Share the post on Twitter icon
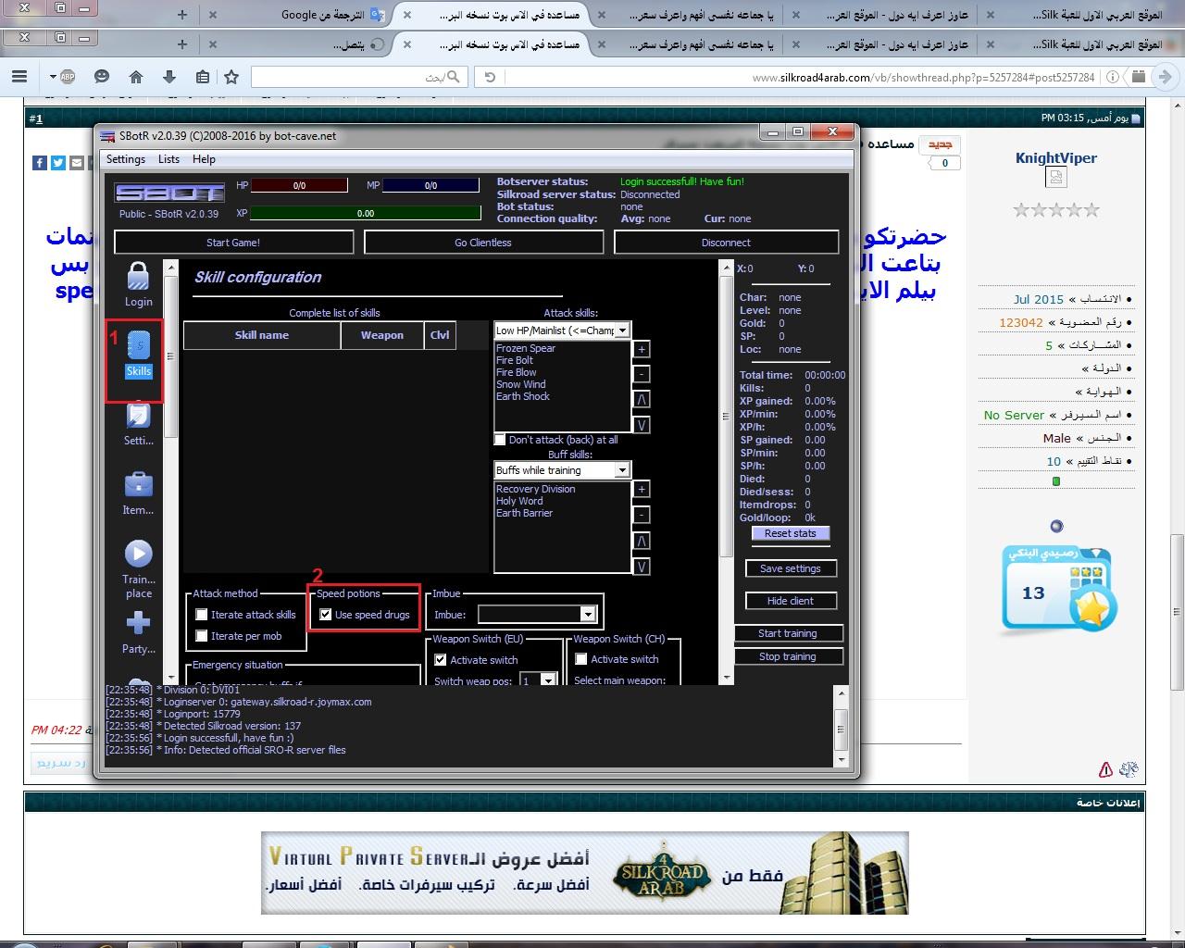This screenshot has height=948, width=1185. coord(58,163)
